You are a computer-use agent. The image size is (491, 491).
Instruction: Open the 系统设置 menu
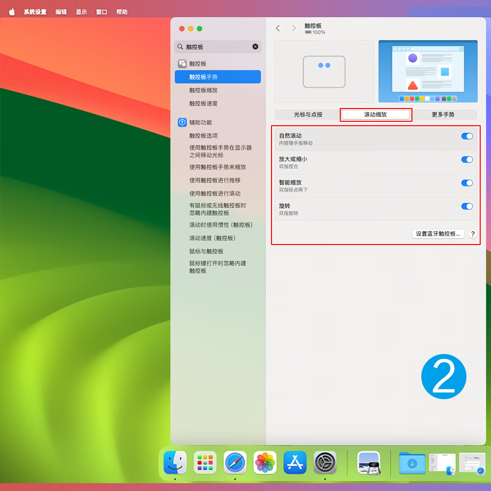point(35,12)
